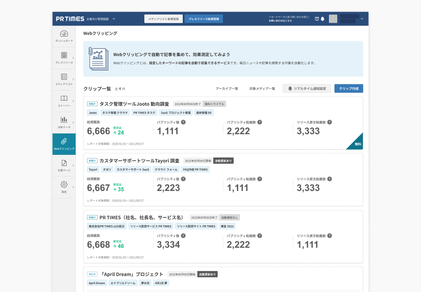Click the guide book icon in header
This screenshot has width=421, height=292.
317,19
